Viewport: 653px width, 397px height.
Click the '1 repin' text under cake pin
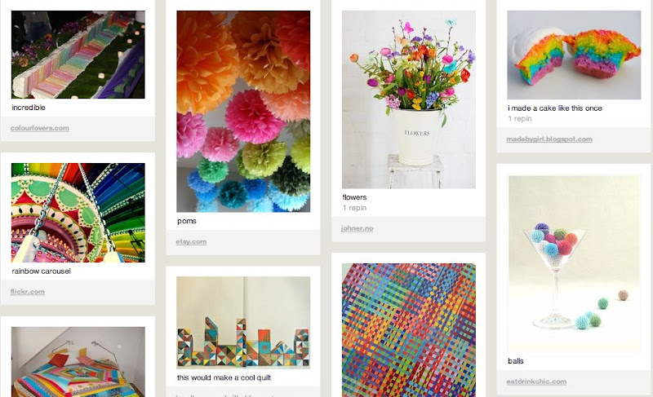pyautogui.click(x=520, y=118)
